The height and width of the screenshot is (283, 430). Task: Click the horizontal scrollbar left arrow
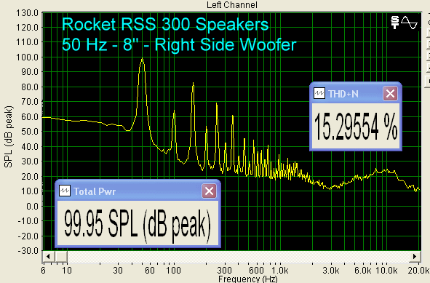click(48, 257)
